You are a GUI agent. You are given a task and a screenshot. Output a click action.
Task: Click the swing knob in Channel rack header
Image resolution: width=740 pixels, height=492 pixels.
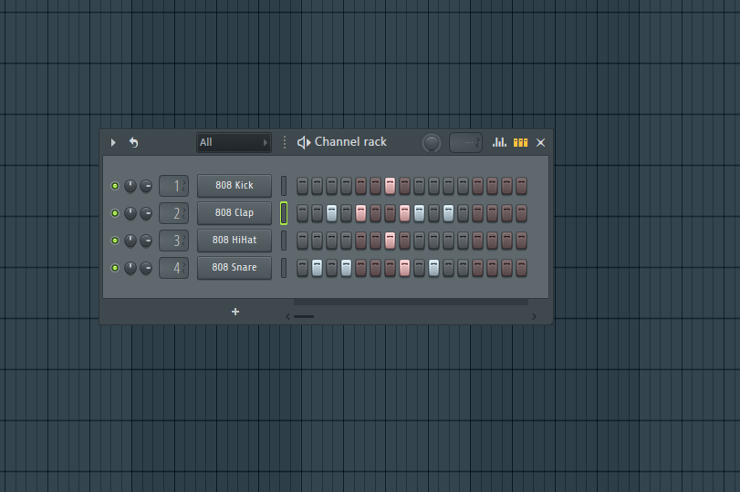(x=431, y=143)
